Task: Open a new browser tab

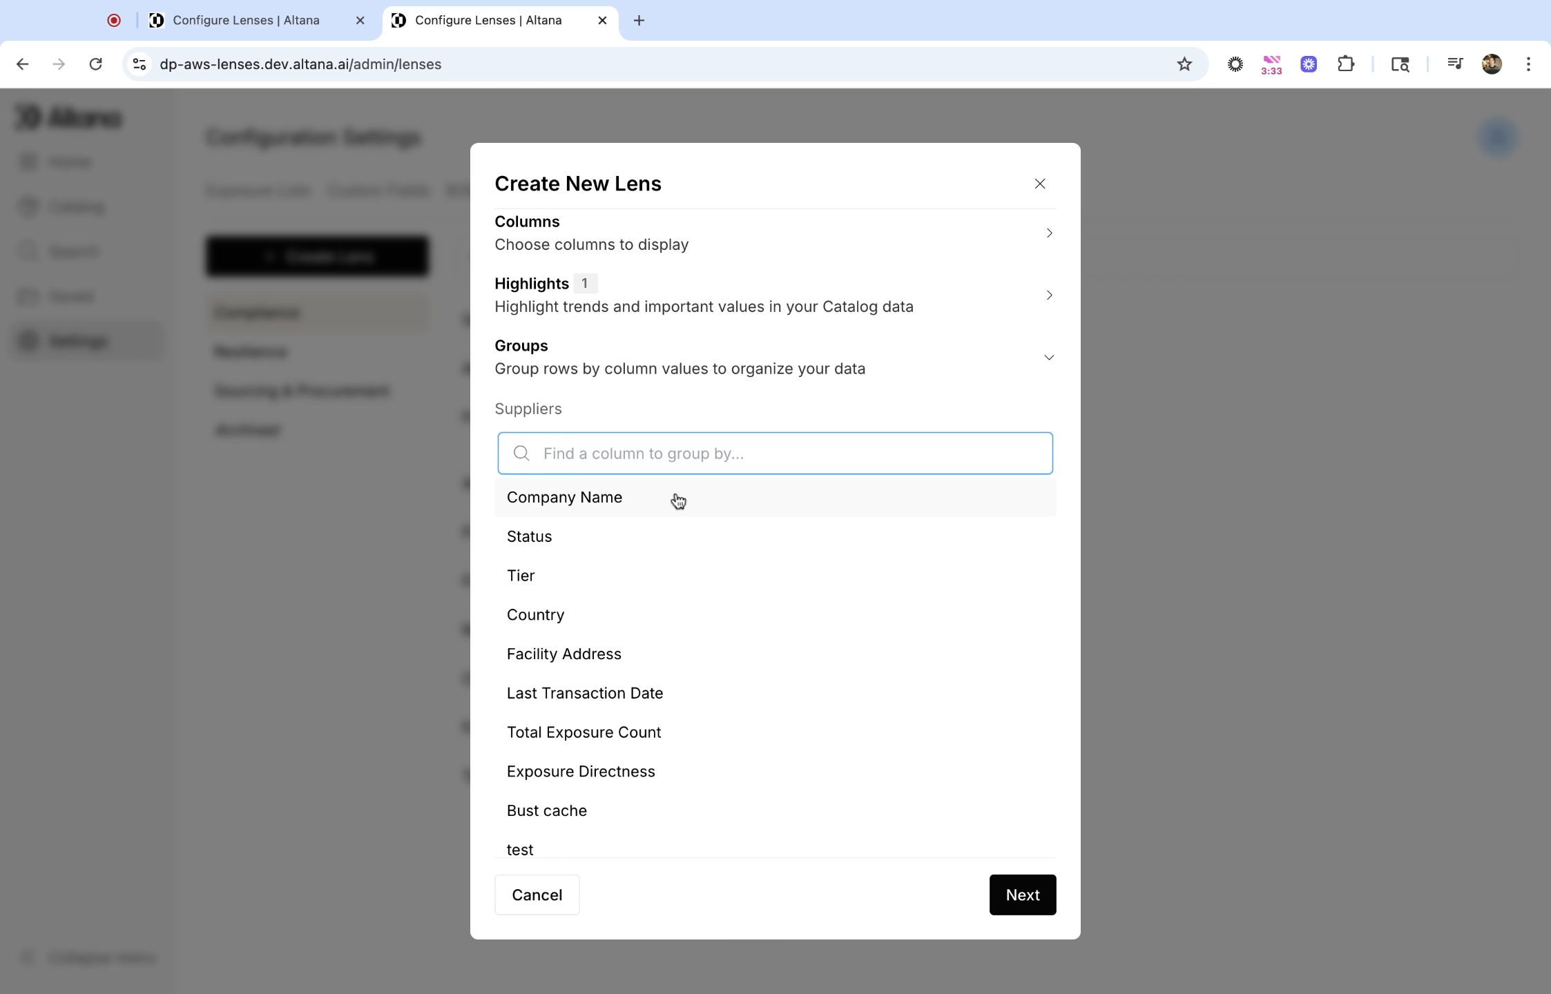Action: 639,21
